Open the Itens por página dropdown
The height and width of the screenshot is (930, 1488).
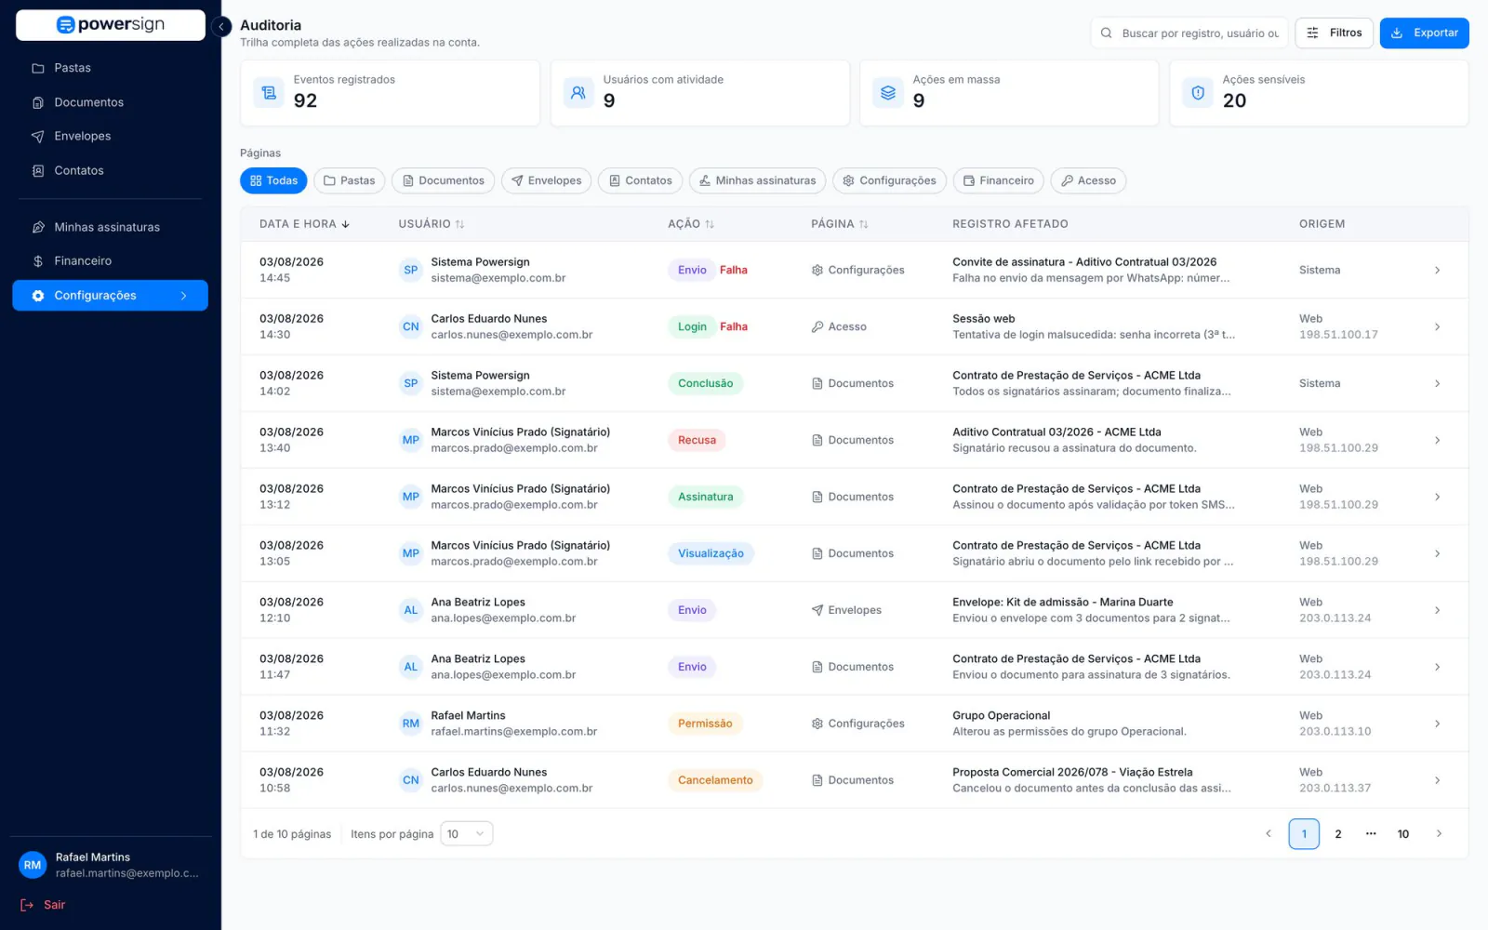click(x=466, y=833)
